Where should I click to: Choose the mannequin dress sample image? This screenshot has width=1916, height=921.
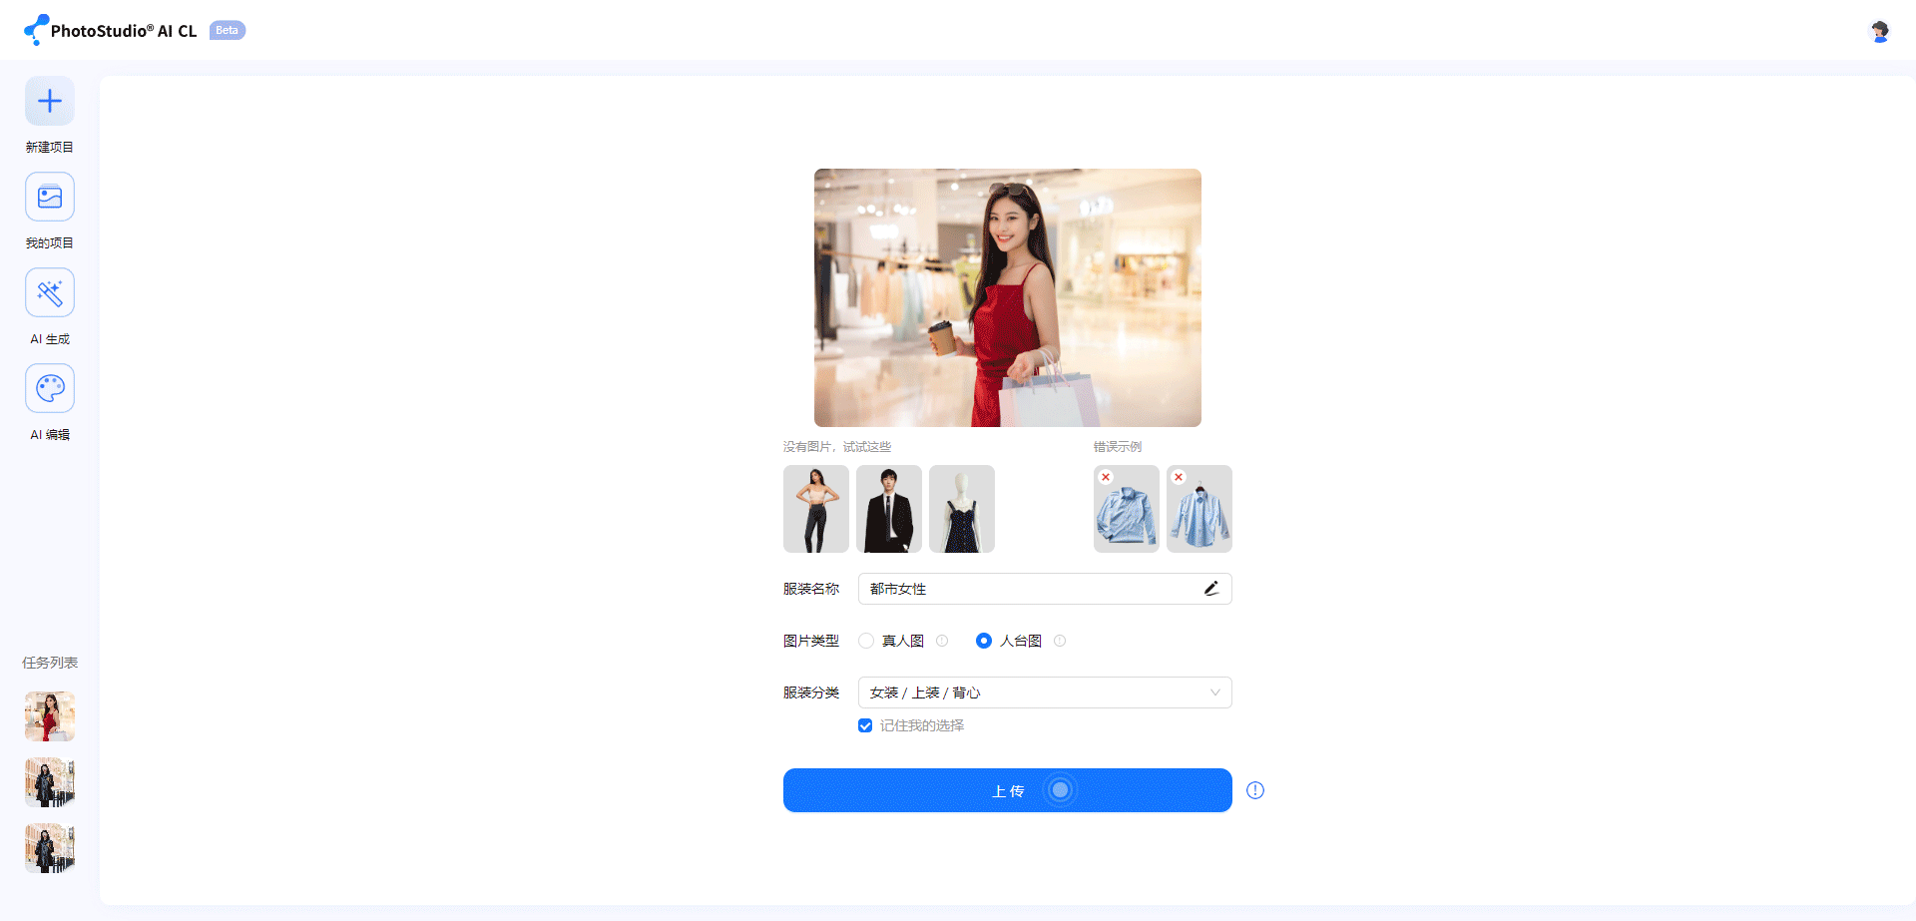pyautogui.click(x=962, y=509)
